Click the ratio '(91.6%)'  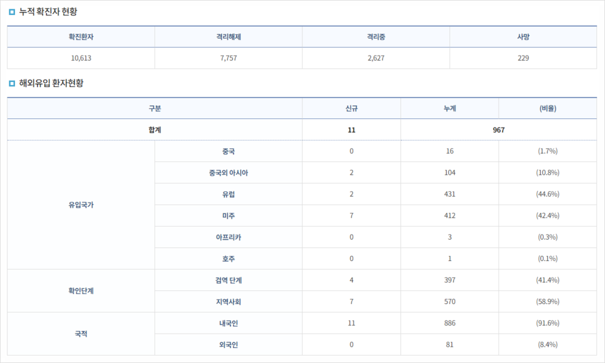click(548, 324)
